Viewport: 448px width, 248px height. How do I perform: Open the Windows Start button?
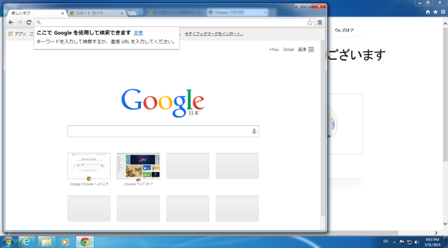coord(8,242)
